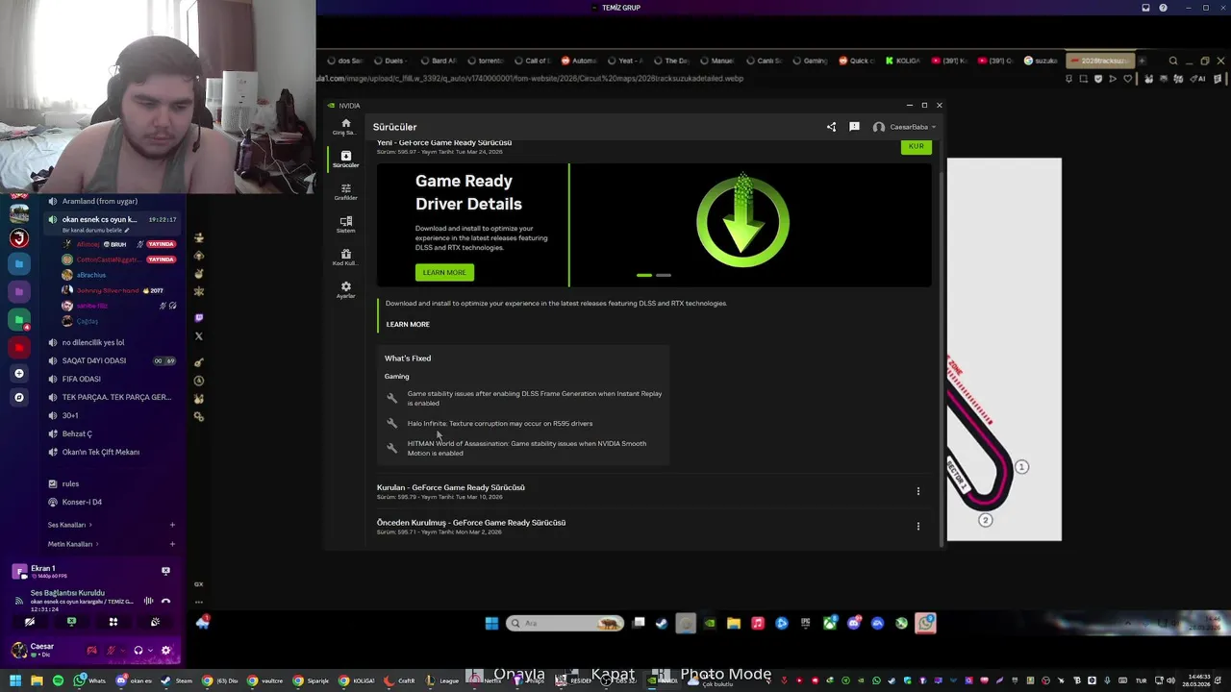Image resolution: width=1231 pixels, height=692 pixels.
Task: Open Discord soundboard icon
Action: point(155,622)
